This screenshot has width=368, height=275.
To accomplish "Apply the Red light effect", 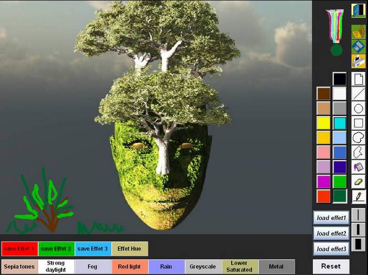I will point(129,267).
